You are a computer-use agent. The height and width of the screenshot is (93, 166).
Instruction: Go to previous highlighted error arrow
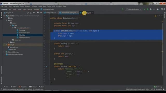pos(159,16)
